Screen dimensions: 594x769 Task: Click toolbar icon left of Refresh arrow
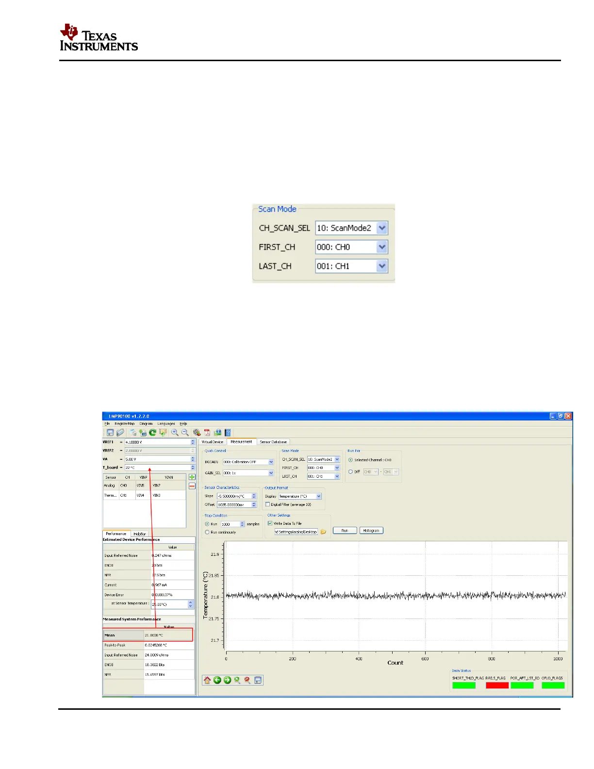coord(143,433)
